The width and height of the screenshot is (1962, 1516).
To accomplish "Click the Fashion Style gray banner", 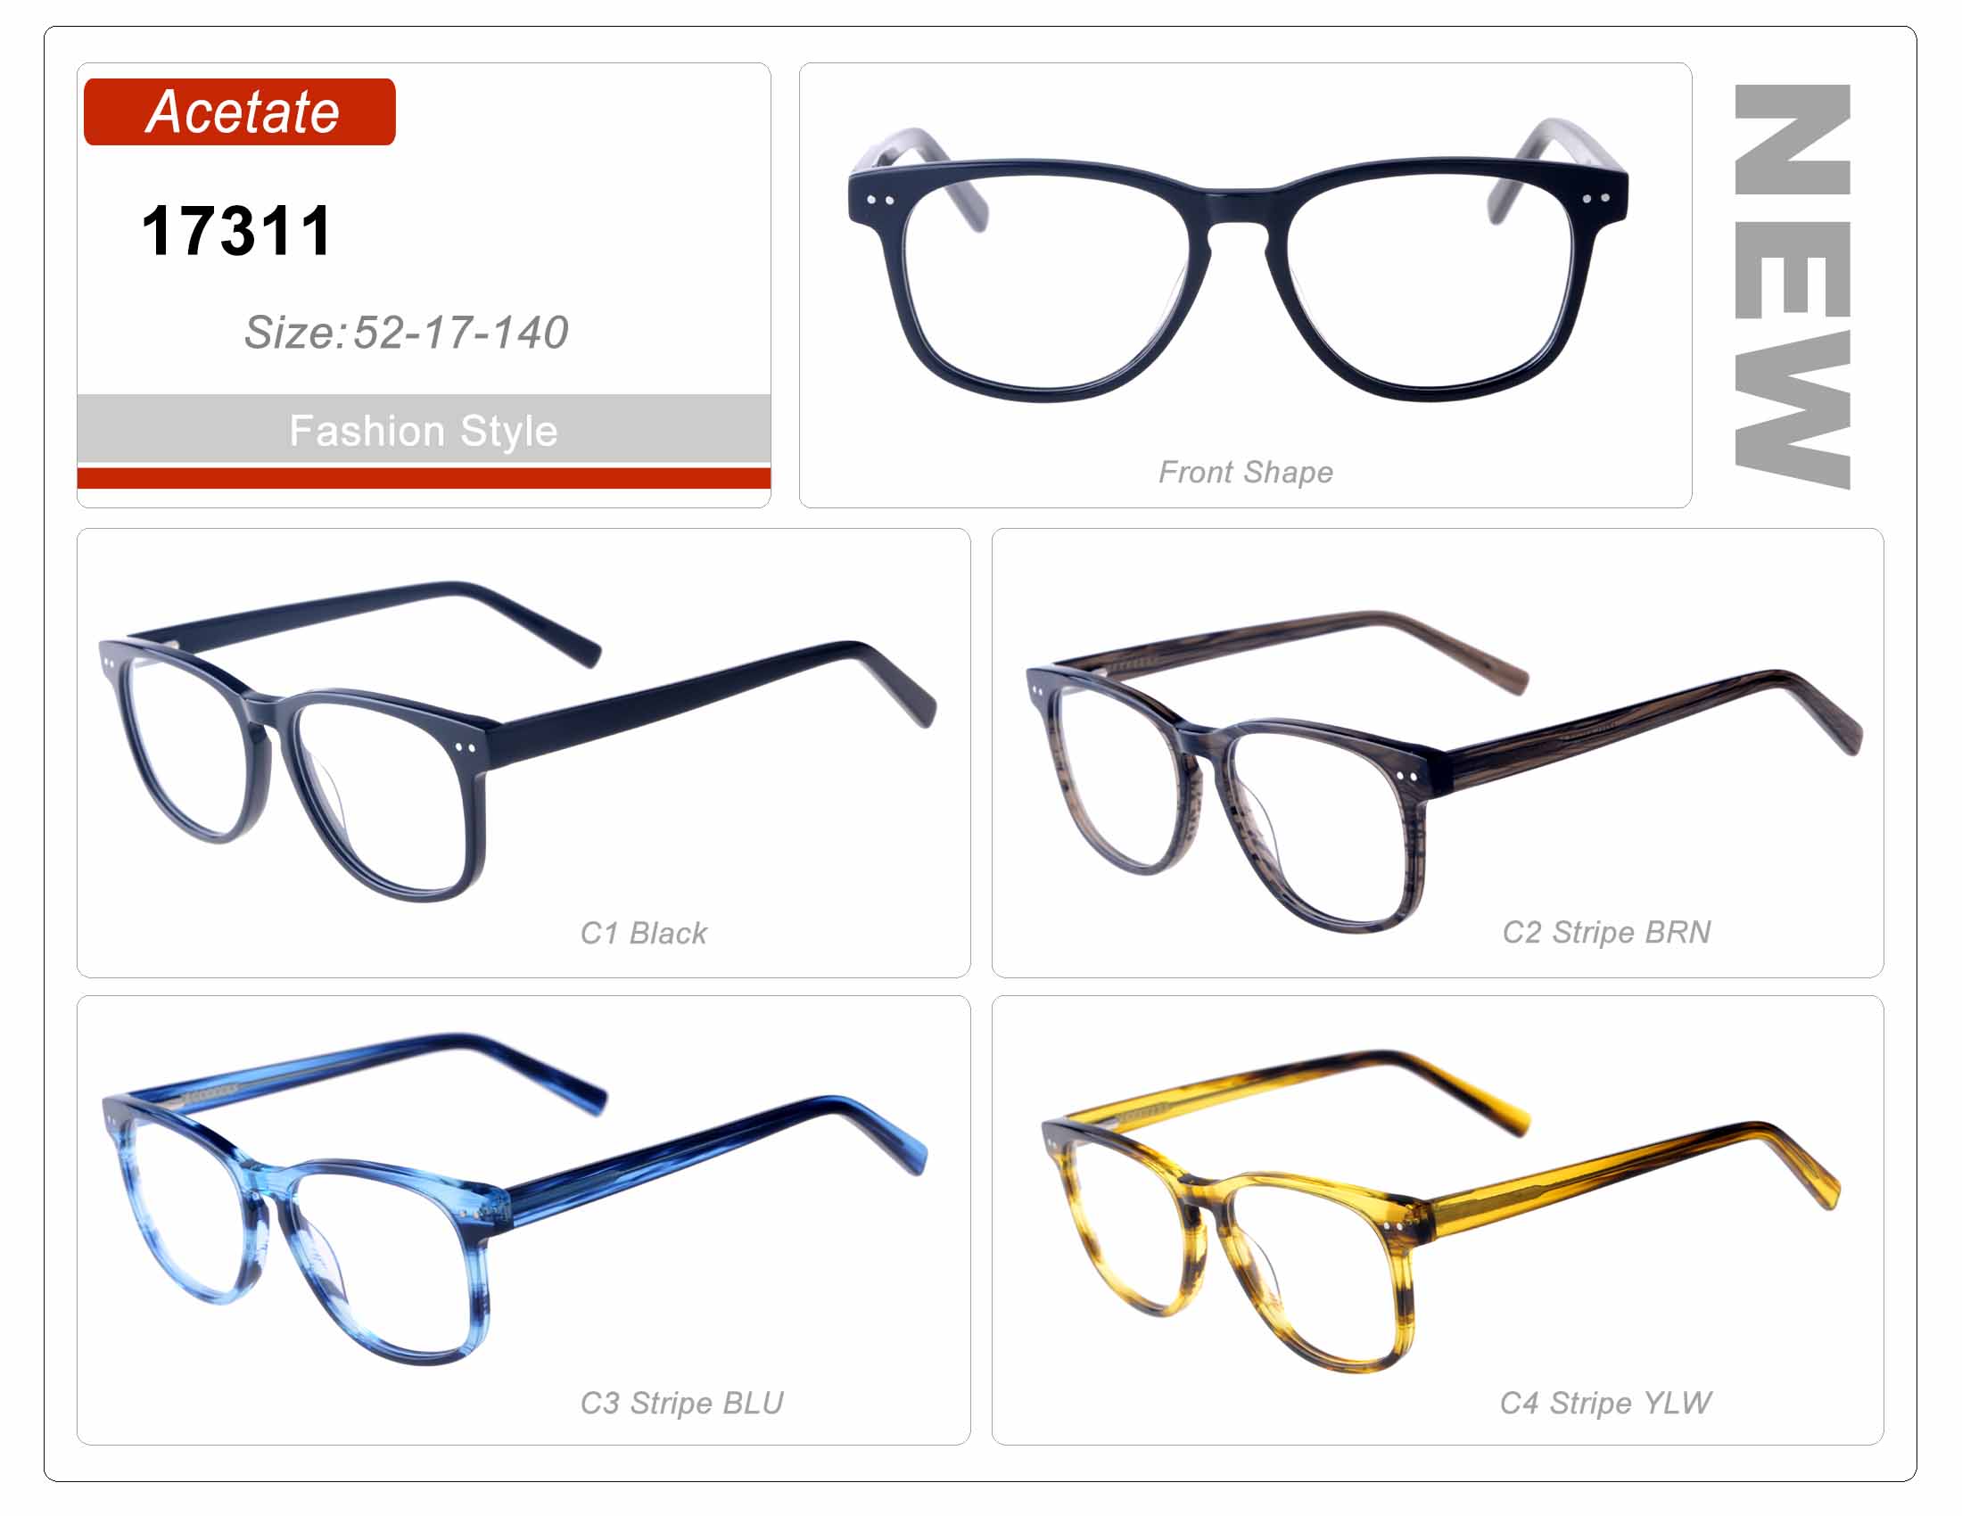I will (x=423, y=429).
